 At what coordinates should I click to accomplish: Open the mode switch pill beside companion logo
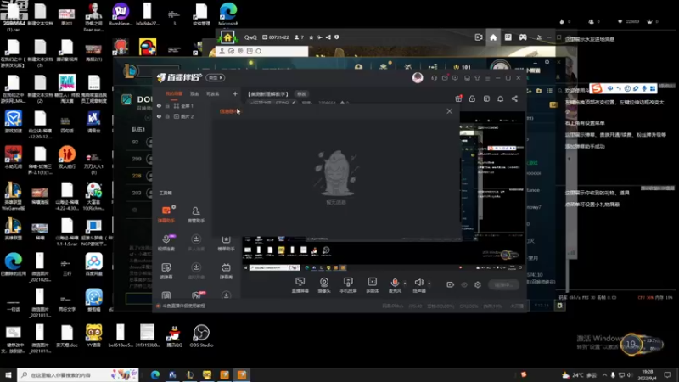pos(216,77)
